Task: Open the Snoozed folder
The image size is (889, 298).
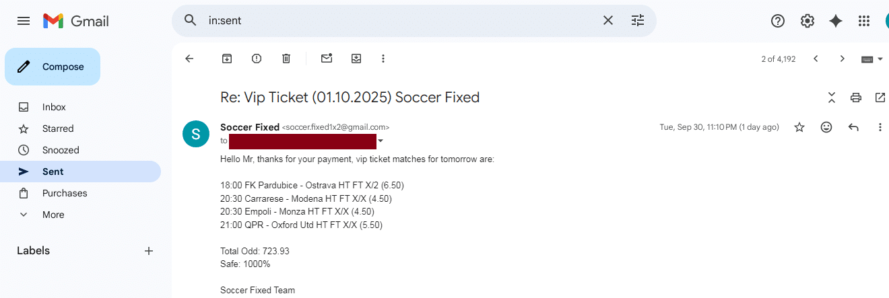Action: (61, 150)
